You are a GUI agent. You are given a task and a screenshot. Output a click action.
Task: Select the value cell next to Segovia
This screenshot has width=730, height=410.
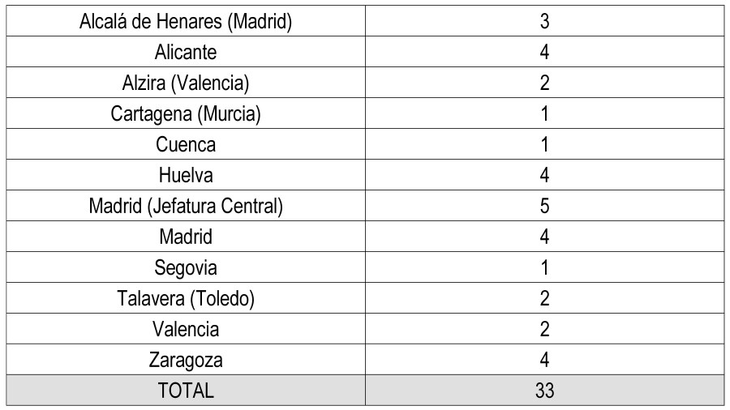[x=544, y=267]
